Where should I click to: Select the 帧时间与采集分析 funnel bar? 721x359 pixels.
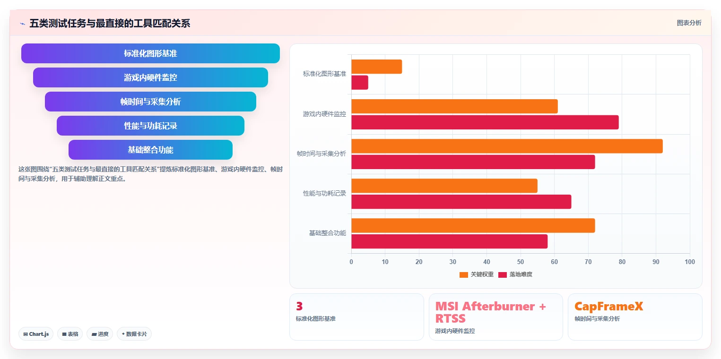(x=150, y=102)
